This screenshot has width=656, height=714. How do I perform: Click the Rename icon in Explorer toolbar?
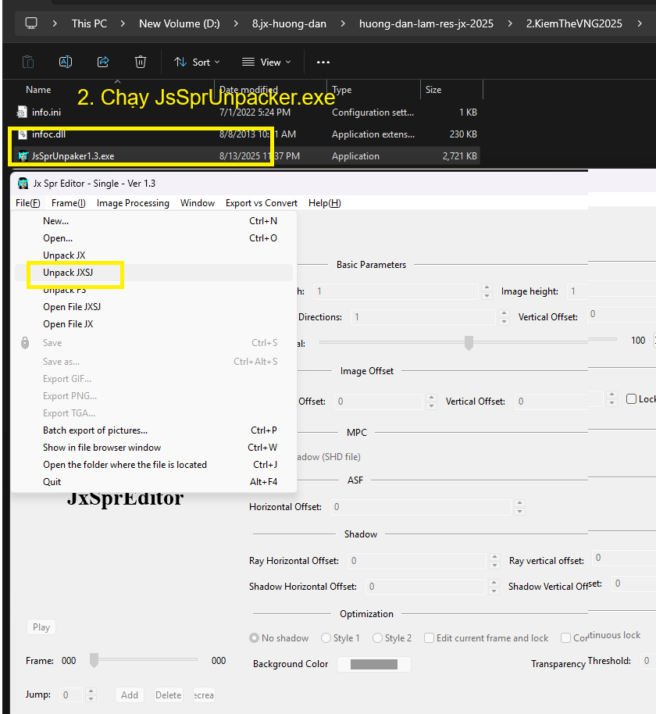(x=66, y=62)
